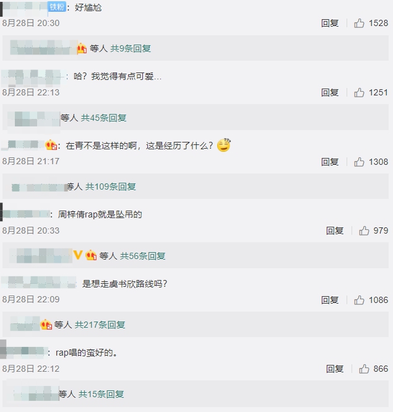The width and height of the screenshot is (393, 412).
Task: Expand the 共9条回复 thread
Action: click(x=131, y=48)
